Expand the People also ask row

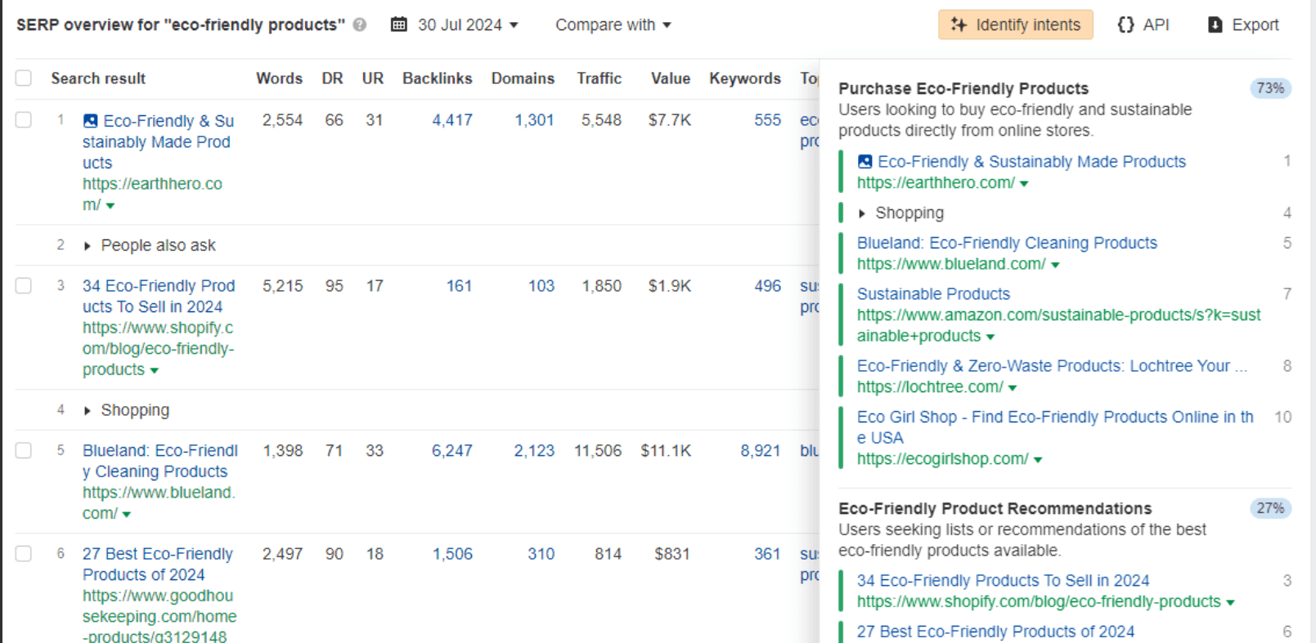(87, 246)
